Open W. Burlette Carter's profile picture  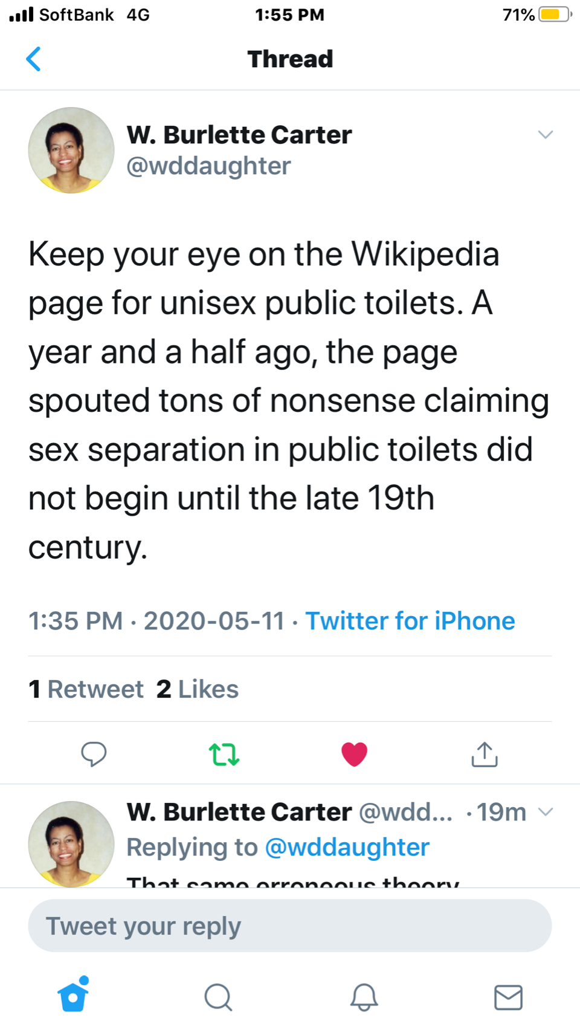(x=71, y=150)
